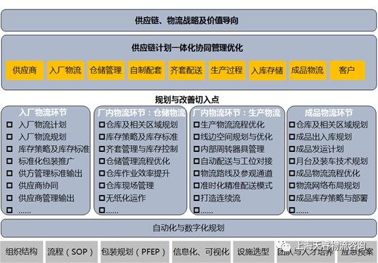Select the 组织结构 tab
The width and height of the screenshot is (378, 263).
point(22,251)
